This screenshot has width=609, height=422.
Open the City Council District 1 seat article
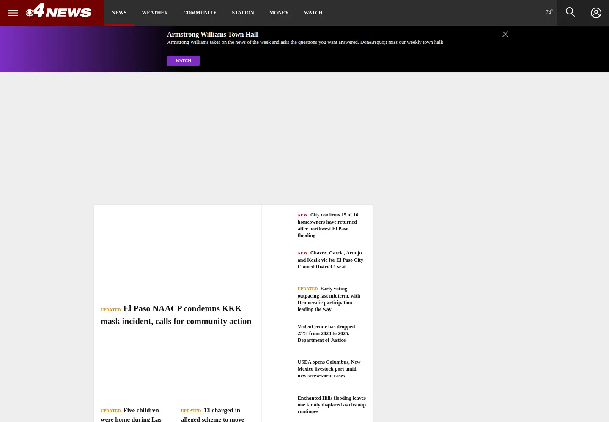tap(331, 260)
